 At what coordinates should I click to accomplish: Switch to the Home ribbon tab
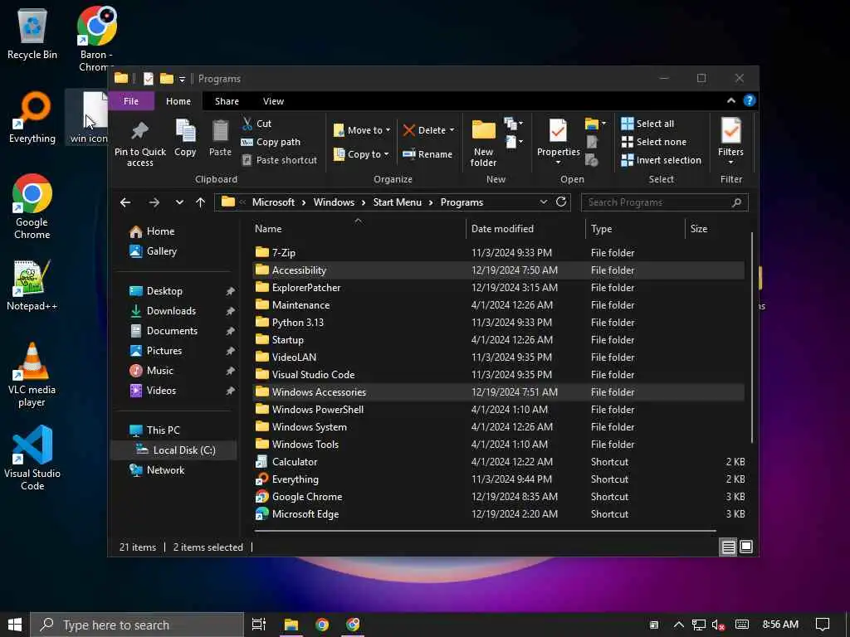click(178, 101)
